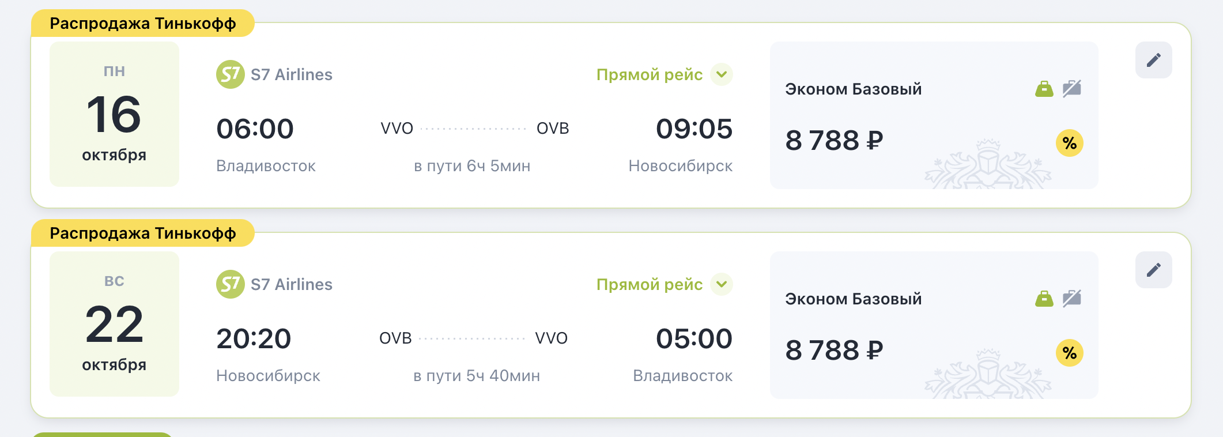This screenshot has width=1223, height=437.
Task: Click the yellow percent discount badge on the first fare
Action: pos(1069,143)
